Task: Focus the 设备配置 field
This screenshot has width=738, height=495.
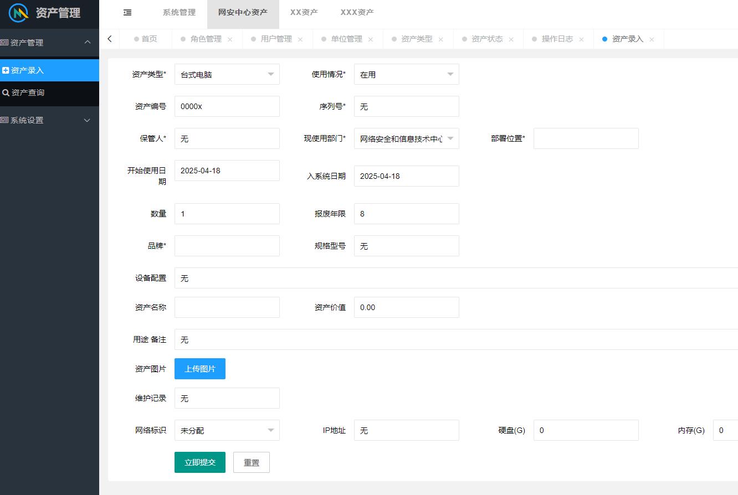Action: [456, 278]
